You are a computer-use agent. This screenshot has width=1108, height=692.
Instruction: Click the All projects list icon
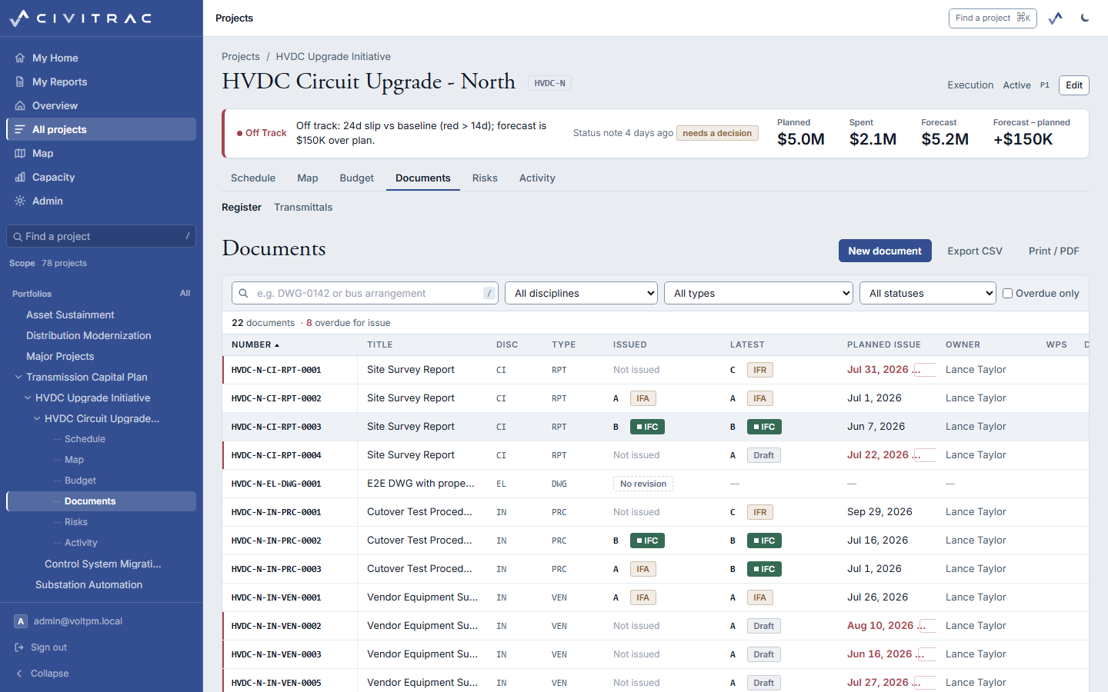pos(20,129)
